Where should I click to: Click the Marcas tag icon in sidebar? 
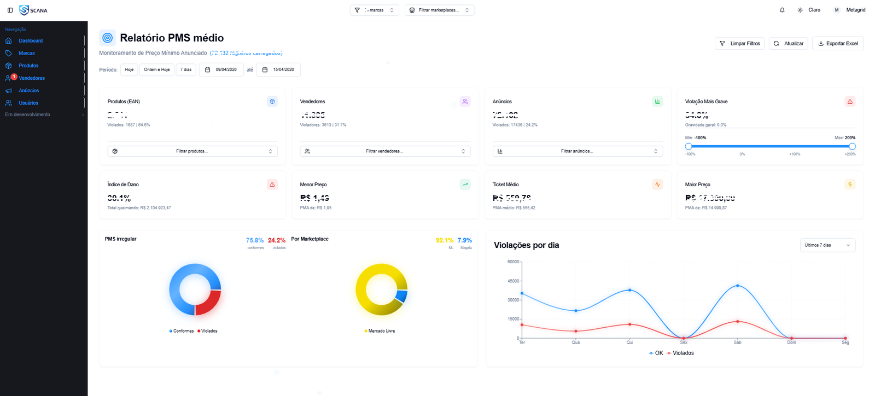click(8, 53)
